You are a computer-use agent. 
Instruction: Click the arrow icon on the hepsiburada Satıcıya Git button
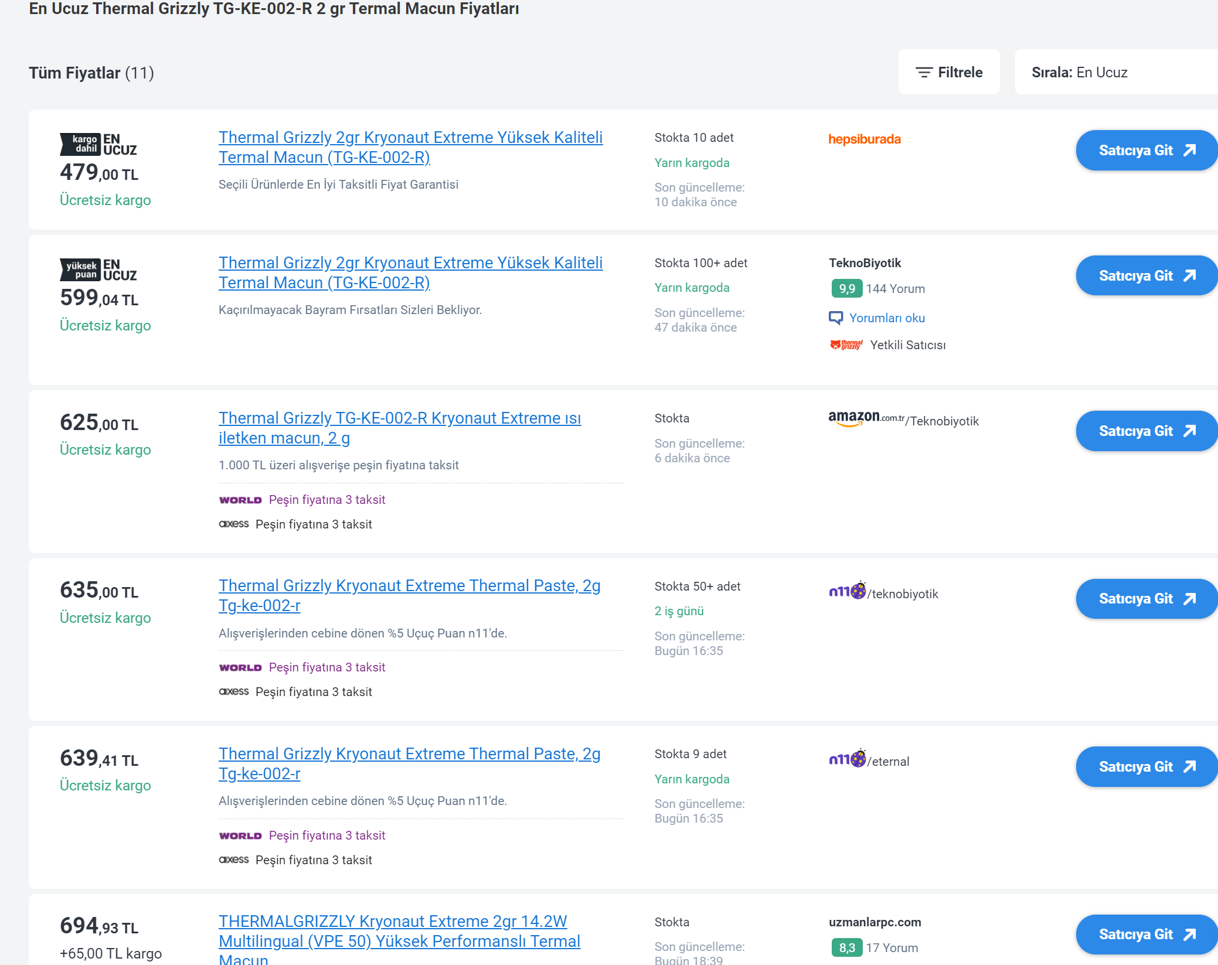click(x=1189, y=151)
